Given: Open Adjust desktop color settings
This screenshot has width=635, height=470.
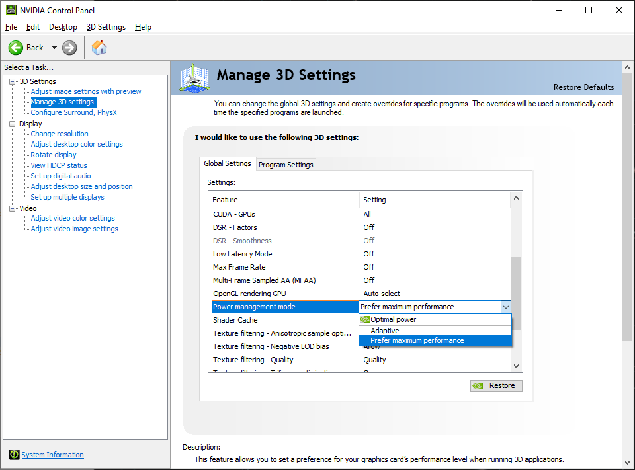Looking at the screenshot, I should [x=77, y=144].
